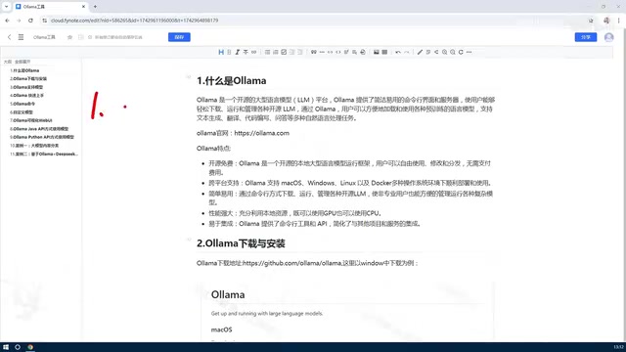Insert a block quote from toolbar
This screenshot has height=352, width=626.
(x=314, y=52)
